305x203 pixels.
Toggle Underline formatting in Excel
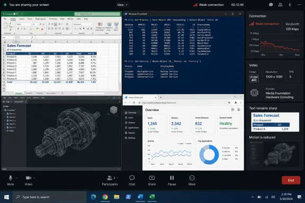click(24, 29)
